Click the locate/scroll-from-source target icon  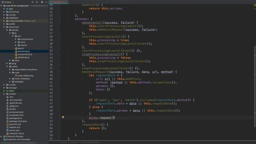point(32,2)
